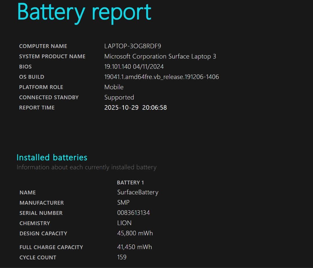Select the CONNECTED STANDBY Supported text

click(x=119, y=97)
